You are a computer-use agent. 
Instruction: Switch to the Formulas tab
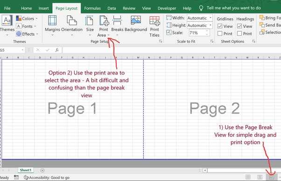pyautogui.click(x=92, y=8)
